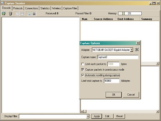Select the split-pane layout toolbar icon
The width and height of the screenshot is (161, 121).
coord(17,14)
